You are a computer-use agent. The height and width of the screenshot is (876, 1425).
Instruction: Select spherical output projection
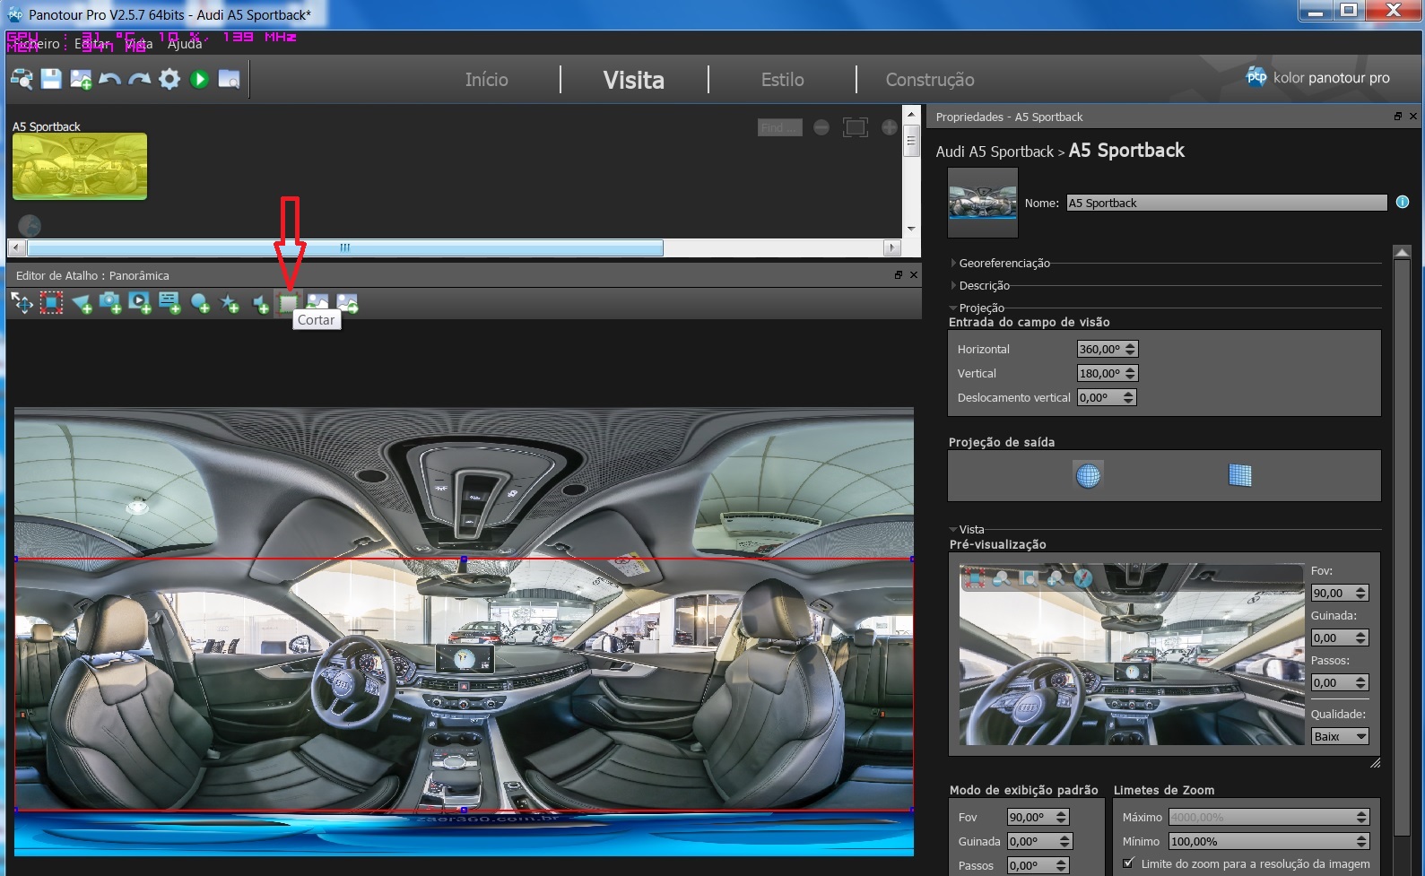tap(1088, 475)
